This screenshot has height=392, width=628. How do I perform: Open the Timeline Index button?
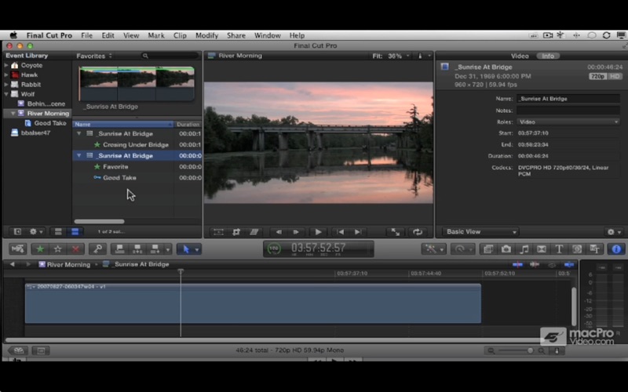(x=41, y=350)
